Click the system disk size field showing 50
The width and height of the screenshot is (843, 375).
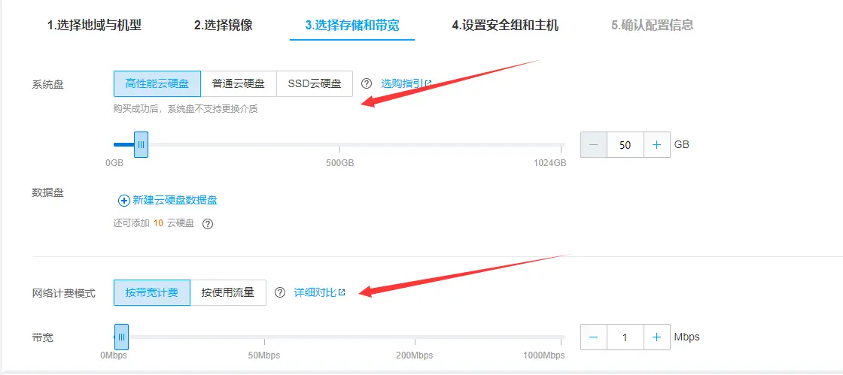(x=625, y=145)
